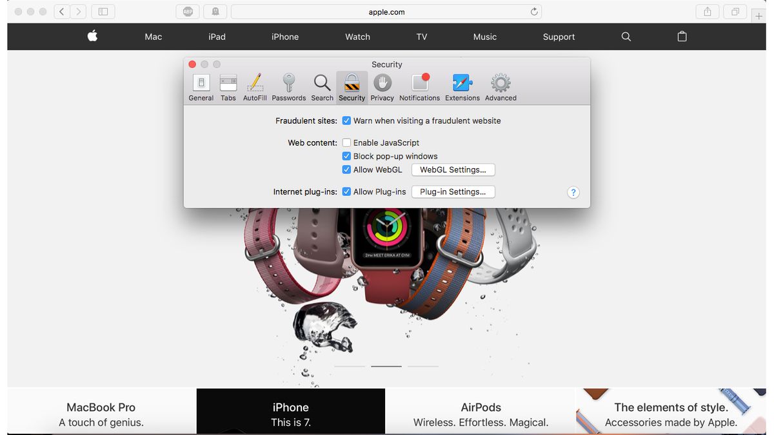Disable Block pop-up windows

coord(346,156)
